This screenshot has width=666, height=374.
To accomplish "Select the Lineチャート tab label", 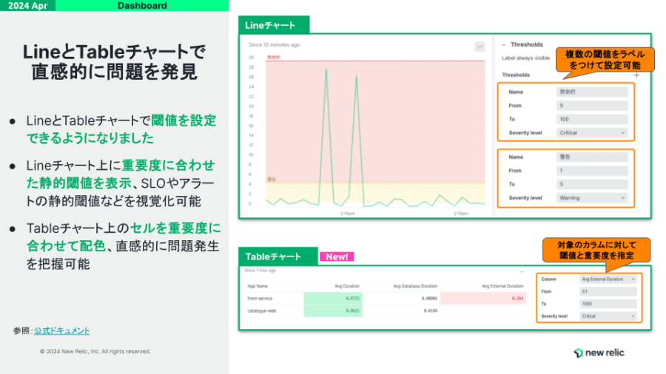I will pos(271,25).
